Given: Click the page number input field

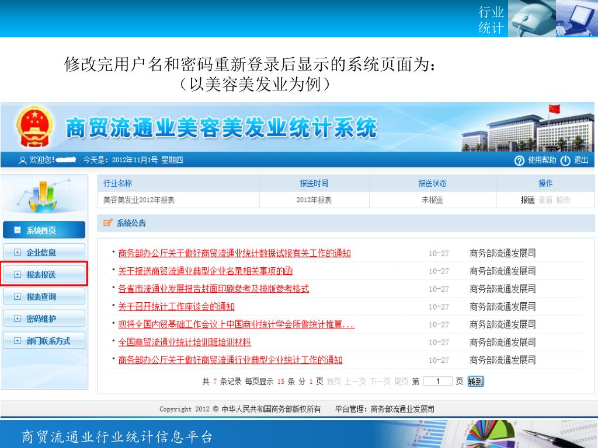Looking at the screenshot, I should tap(438, 381).
